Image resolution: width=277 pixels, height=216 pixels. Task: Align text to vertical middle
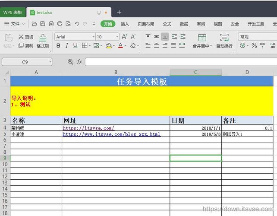(156, 37)
